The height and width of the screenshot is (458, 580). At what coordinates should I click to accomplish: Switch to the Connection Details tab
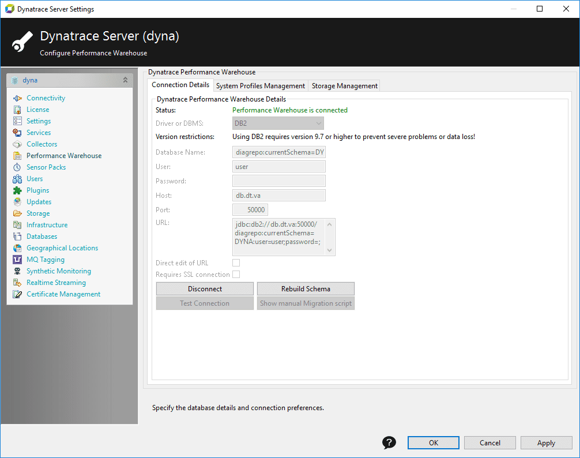[x=180, y=85]
